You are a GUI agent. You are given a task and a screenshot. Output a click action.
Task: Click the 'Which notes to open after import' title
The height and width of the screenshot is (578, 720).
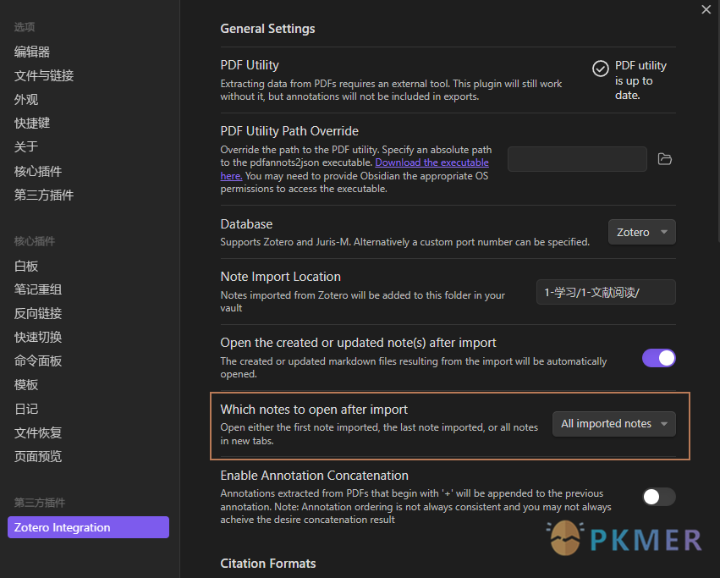tap(314, 410)
